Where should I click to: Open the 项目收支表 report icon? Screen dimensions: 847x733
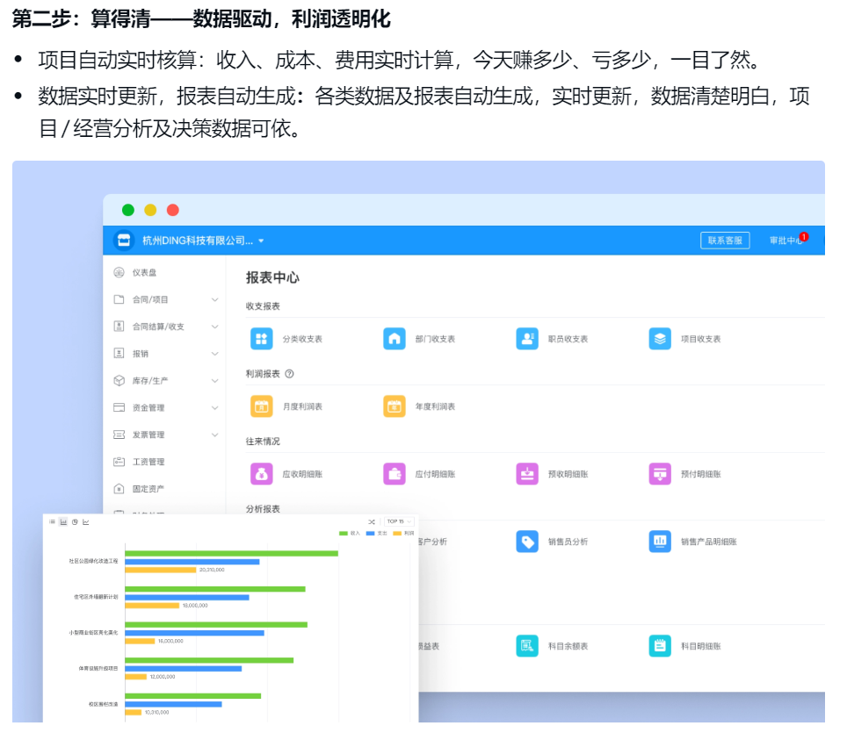coord(660,339)
